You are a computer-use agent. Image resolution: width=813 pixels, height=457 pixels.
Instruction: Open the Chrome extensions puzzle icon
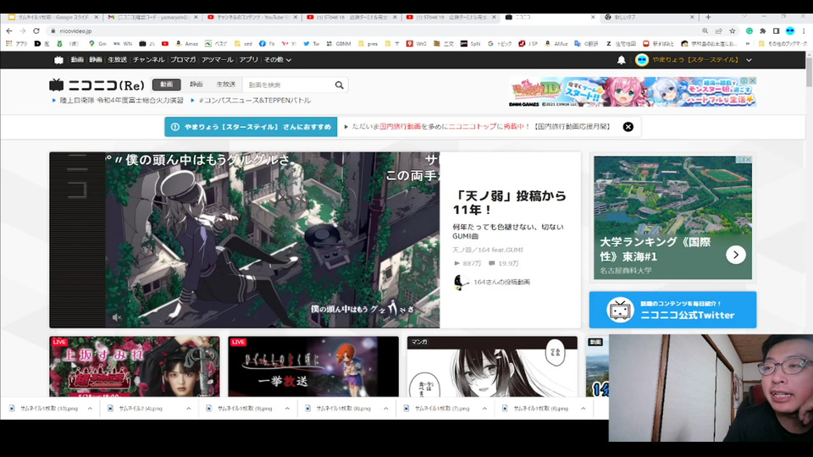pos(763,31)
